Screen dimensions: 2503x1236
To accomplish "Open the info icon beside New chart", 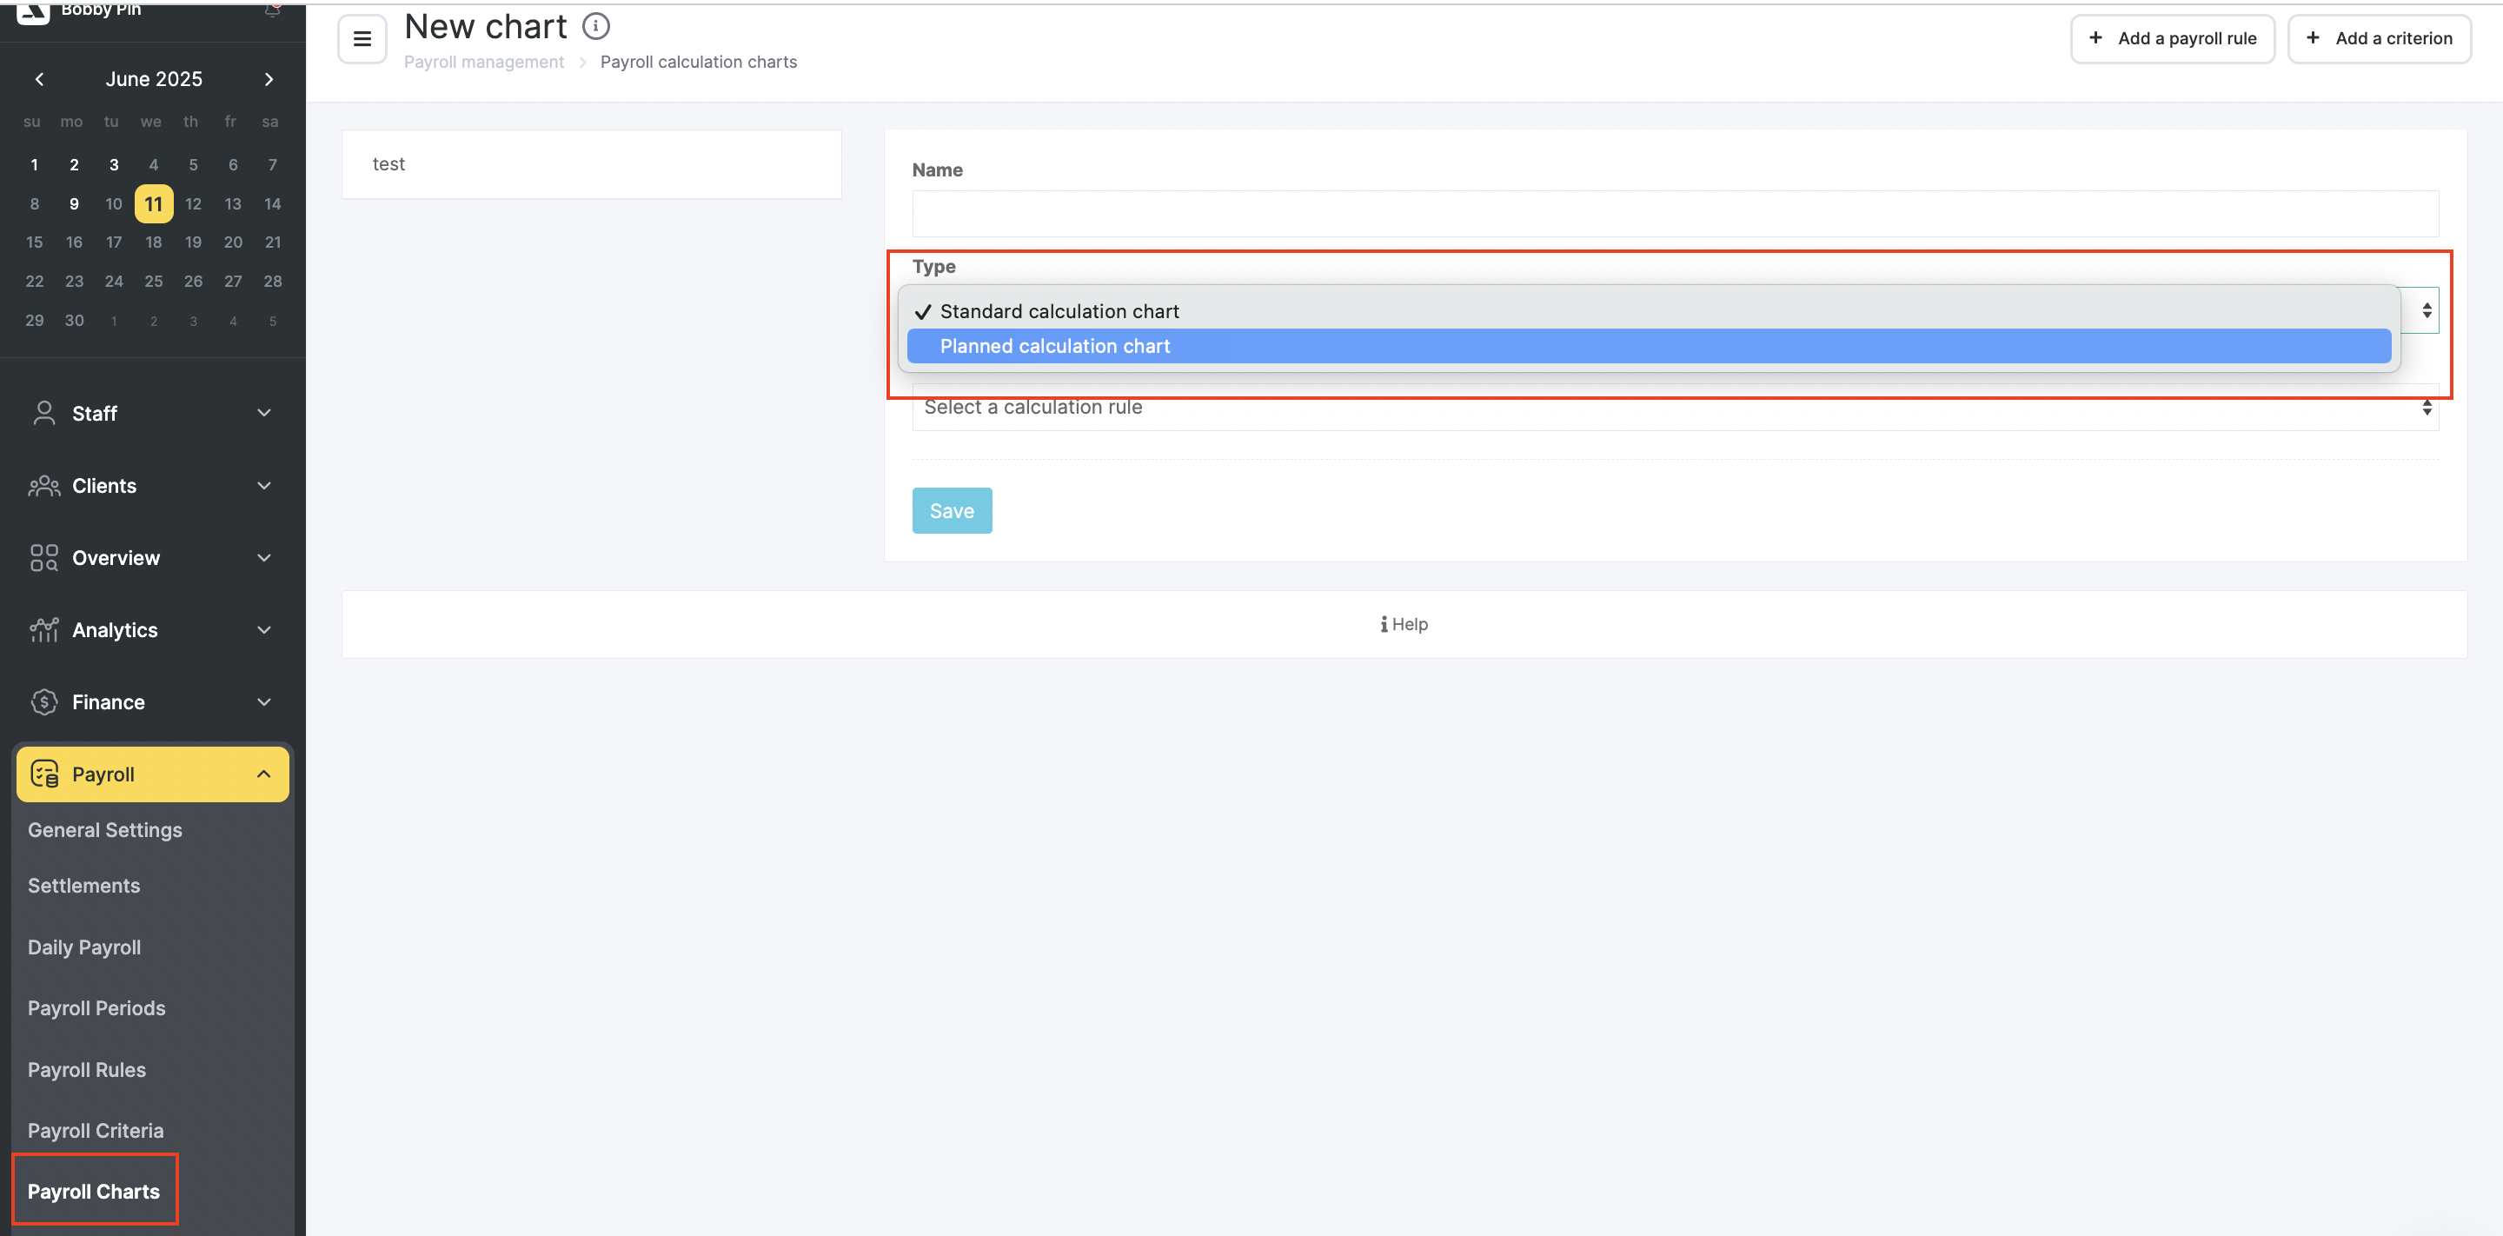I will coord(595,26).
